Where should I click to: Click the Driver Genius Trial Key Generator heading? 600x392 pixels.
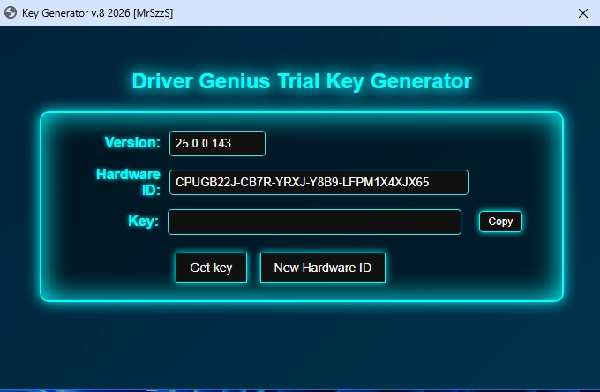302,81
